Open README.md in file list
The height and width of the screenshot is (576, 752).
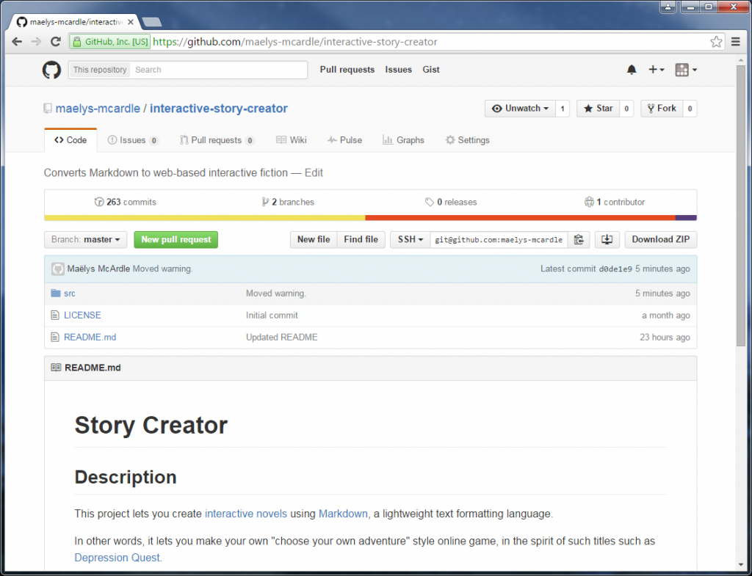pyautogui.click(x=90, y=338)
